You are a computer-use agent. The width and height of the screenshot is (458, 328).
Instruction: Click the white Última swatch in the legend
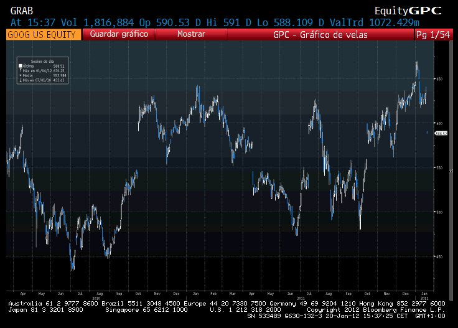click(21, 66)
